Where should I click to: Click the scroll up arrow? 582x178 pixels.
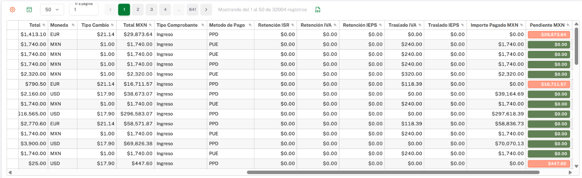point(577,24)
